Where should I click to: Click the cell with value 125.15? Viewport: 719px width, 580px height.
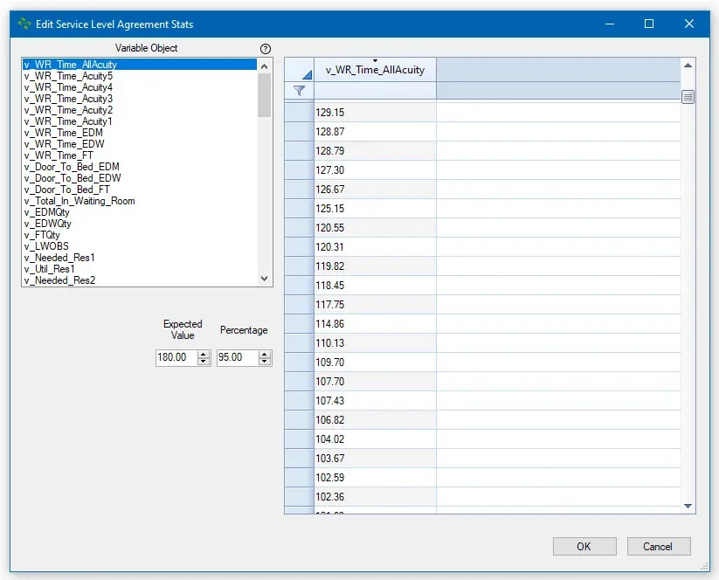[x=375, y=209]
